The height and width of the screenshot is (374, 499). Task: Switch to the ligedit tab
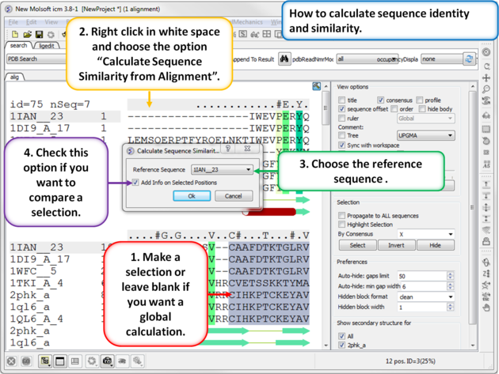[x=47, y=46]
